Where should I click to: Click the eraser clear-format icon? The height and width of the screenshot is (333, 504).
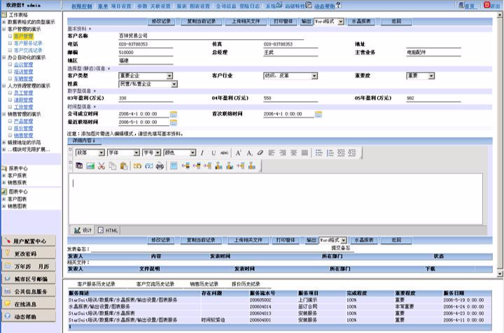click(x=260, y=153)
